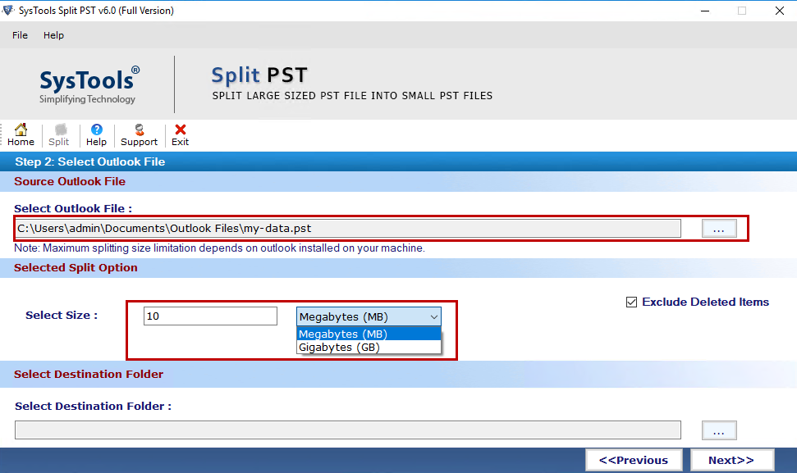The image size is (797, 473).
Task: Close the Split PST window
Action: point(779,11)
